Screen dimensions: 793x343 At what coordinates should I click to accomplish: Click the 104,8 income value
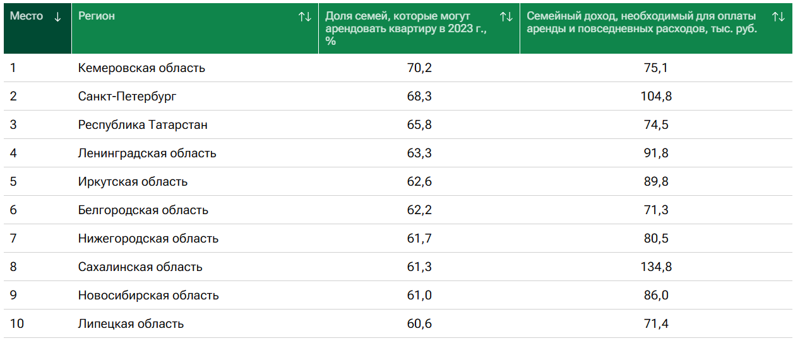(x=656, y=97)
